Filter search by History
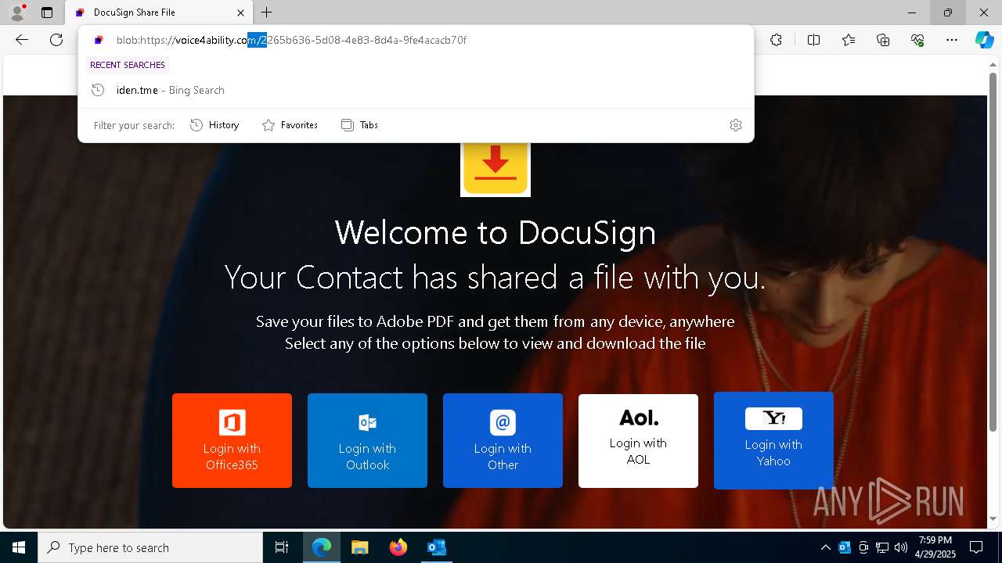 (214, 125)
